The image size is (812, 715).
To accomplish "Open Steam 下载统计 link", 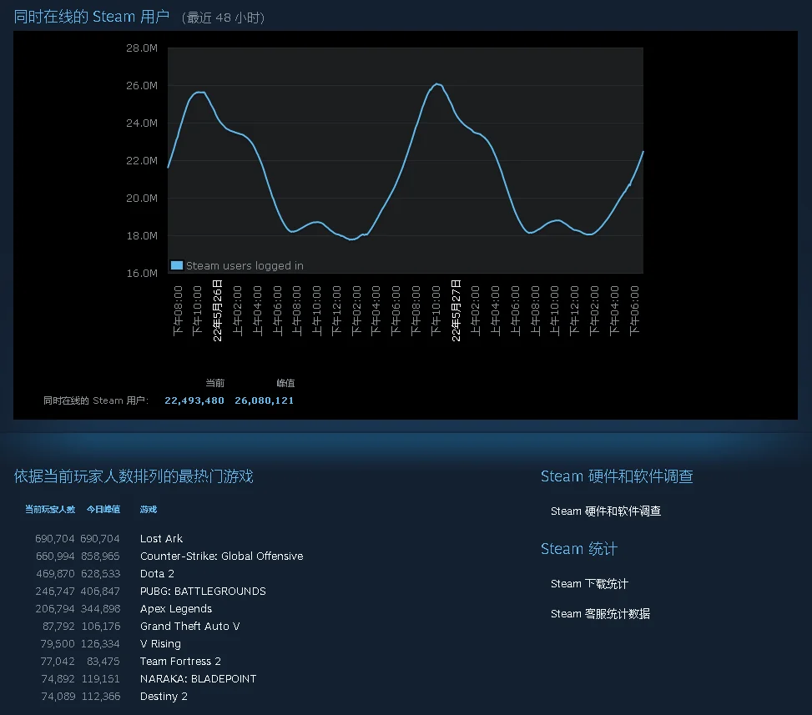I will (x=589, y=584).
